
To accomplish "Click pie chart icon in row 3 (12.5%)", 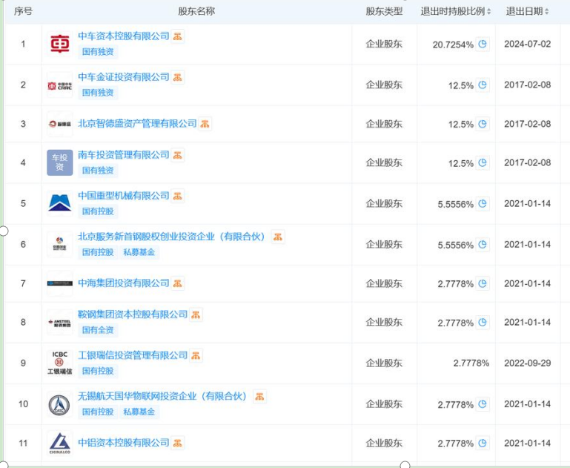I will click(483, 124).
